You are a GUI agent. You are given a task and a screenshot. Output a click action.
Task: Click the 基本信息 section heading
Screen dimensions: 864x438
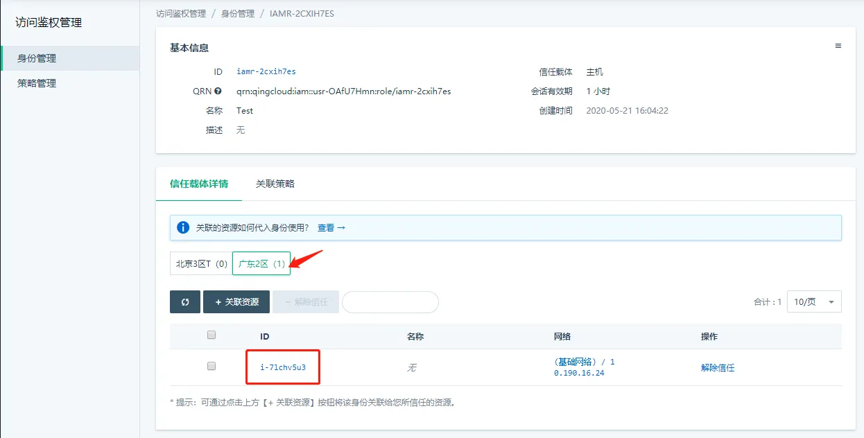[189, 48]
